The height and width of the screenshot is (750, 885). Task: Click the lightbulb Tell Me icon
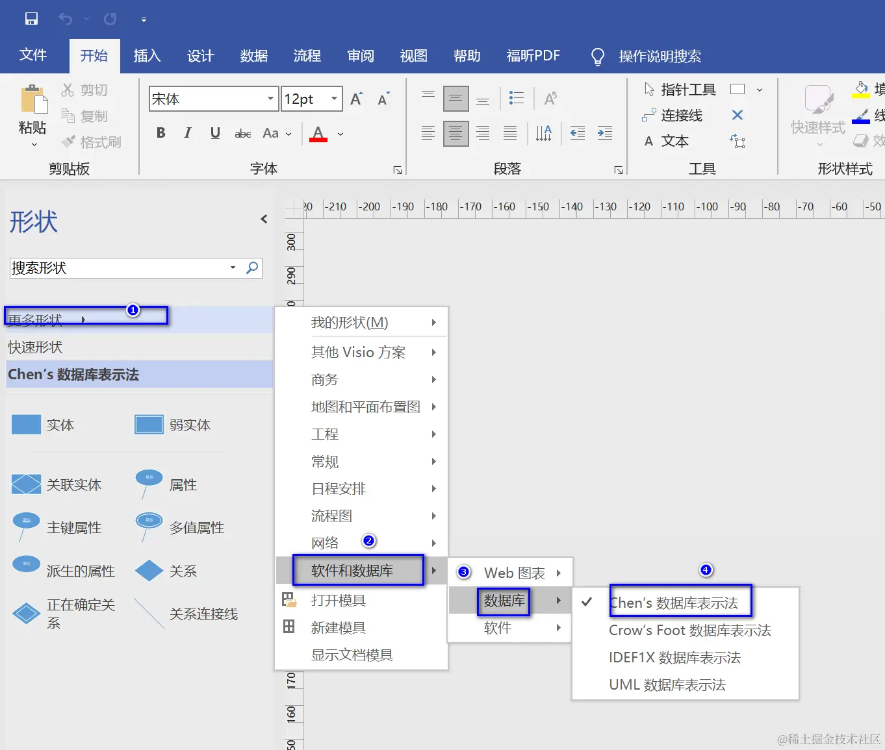click(x=598, y=56)
